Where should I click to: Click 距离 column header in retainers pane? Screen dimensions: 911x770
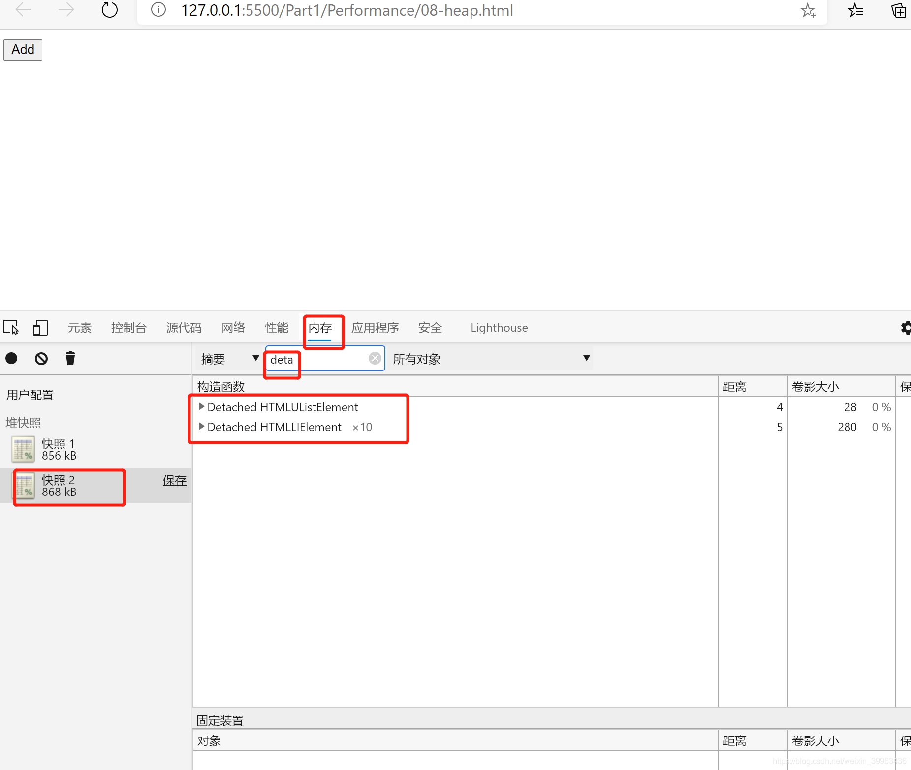click(753, 741)
